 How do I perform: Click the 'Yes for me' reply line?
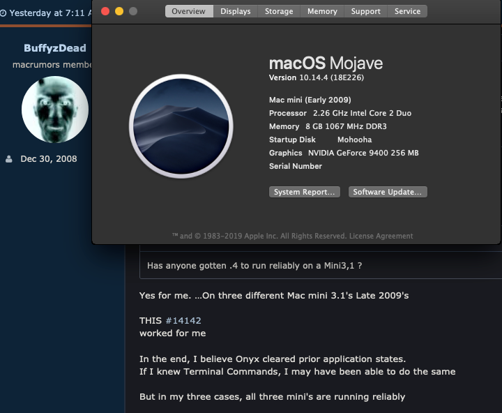pyautogui.click(x=274, y=295)
